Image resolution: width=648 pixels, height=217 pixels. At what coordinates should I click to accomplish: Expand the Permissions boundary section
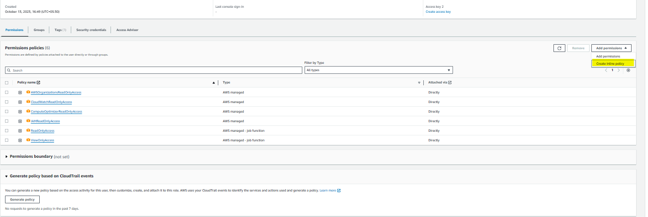tap(6, 157)
